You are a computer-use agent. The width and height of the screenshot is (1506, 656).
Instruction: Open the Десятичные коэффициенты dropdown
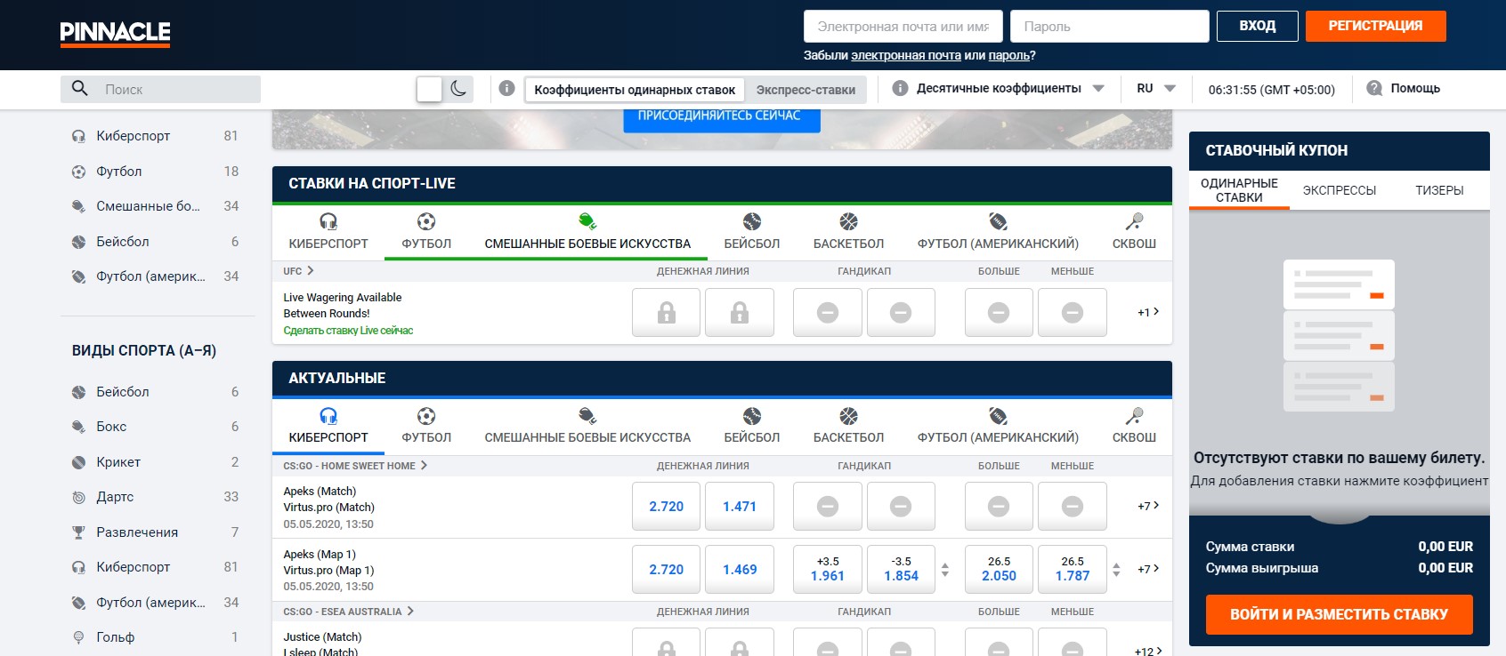tap(1010, 89)
